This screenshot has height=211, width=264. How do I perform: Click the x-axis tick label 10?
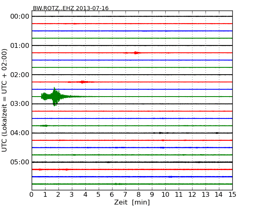tap(165, 195)
